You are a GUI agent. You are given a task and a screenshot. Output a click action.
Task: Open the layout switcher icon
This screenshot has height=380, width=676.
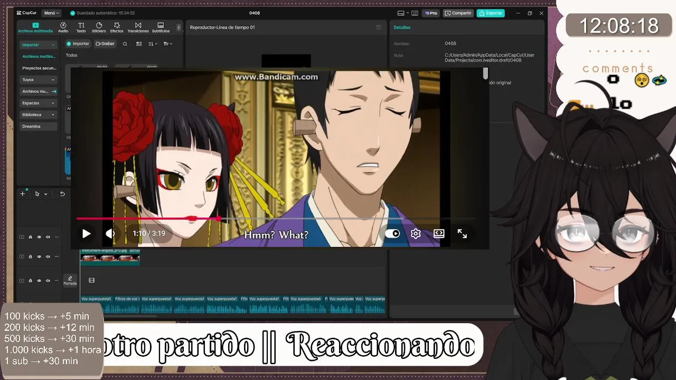coord(401,13)
